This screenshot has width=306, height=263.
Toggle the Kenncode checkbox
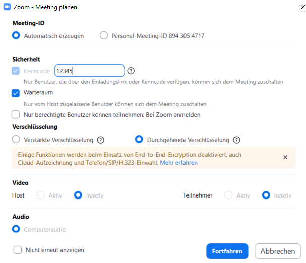pyautogui.click(x=16, y=71)
